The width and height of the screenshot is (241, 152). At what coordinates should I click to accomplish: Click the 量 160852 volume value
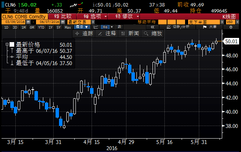coord(49,11)
